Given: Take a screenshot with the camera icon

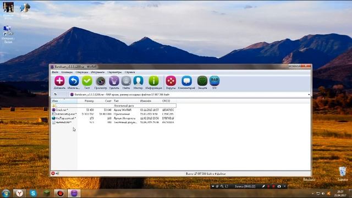Looking at the screenshot, I should 279,186.
